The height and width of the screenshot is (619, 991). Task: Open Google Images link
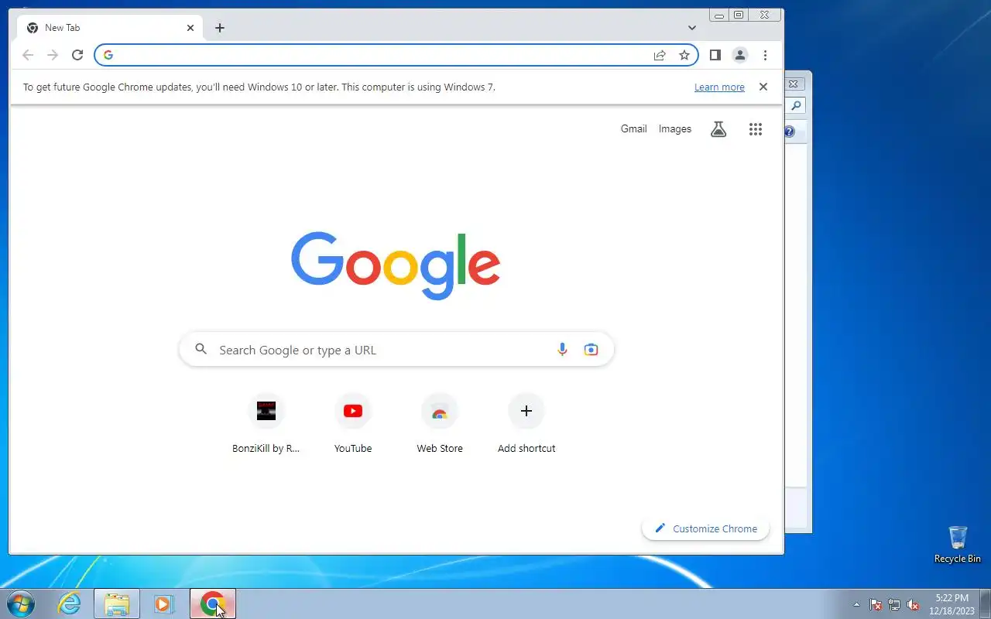pyautogui.click(x=675, y=129)
